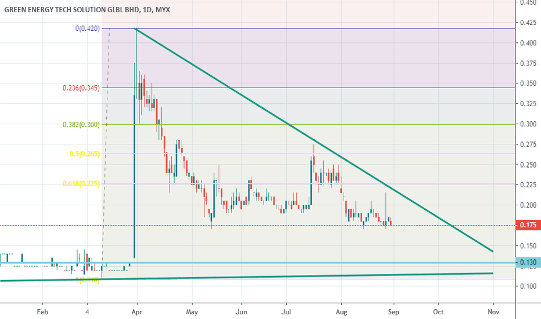The width and height of the screenshot is (541, 319).
Task: Click the 0.400 price scale value
Action: pyautogui.click(x=528, y=43)
